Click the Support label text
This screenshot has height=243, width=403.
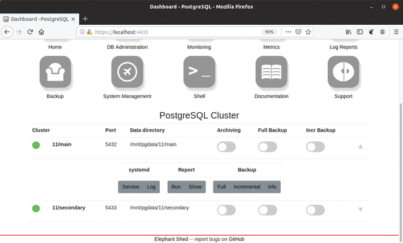[343, 96]
